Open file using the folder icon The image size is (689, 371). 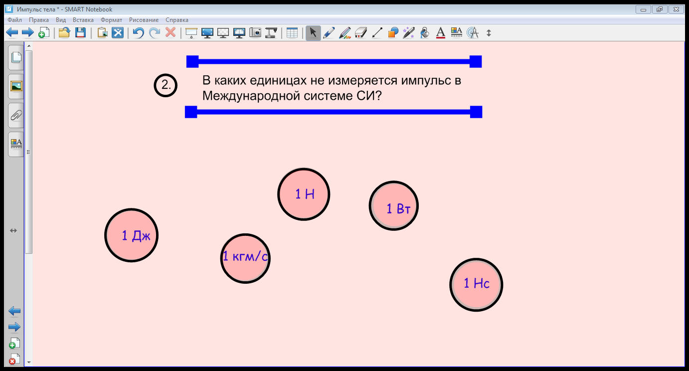tap(64, 33)
